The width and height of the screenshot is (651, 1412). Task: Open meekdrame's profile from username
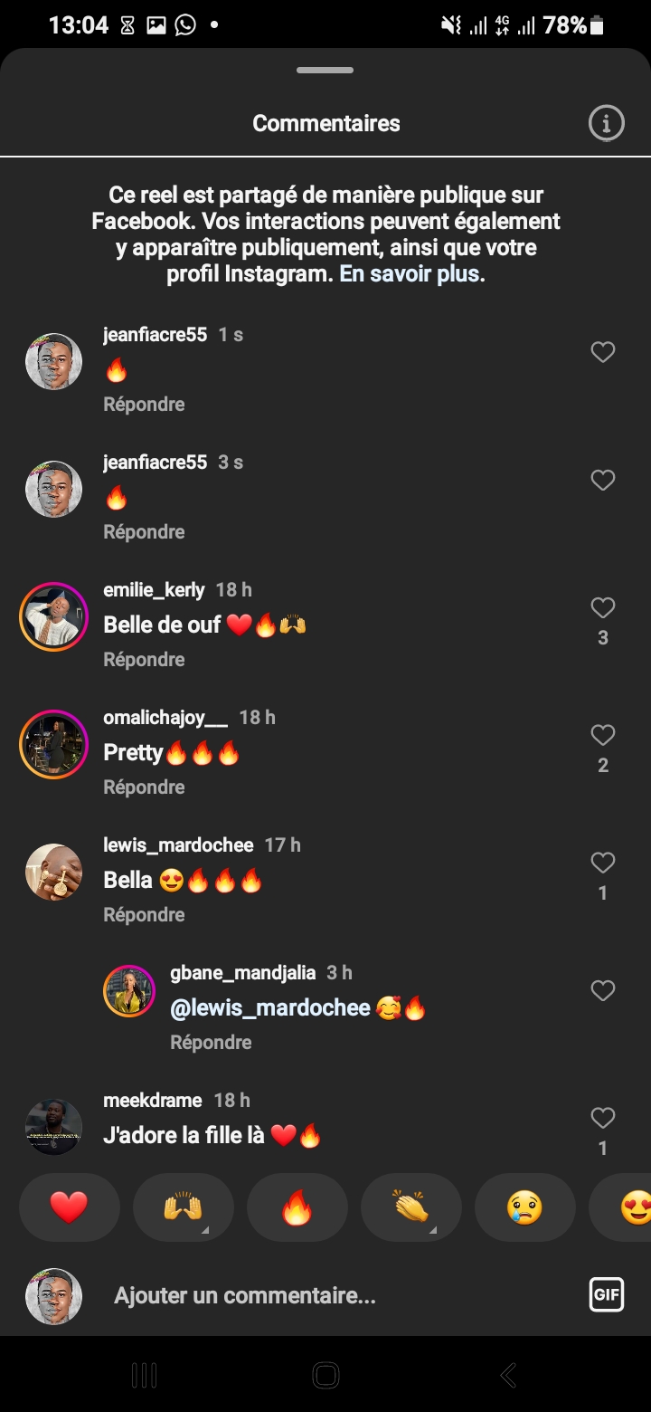(153, 1101)
